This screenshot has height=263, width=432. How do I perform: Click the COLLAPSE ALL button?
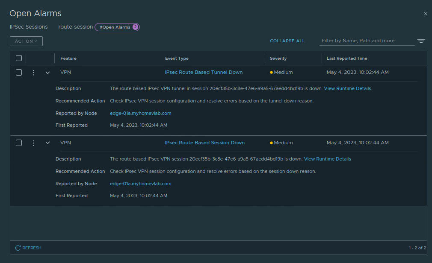tap(287, 41)
